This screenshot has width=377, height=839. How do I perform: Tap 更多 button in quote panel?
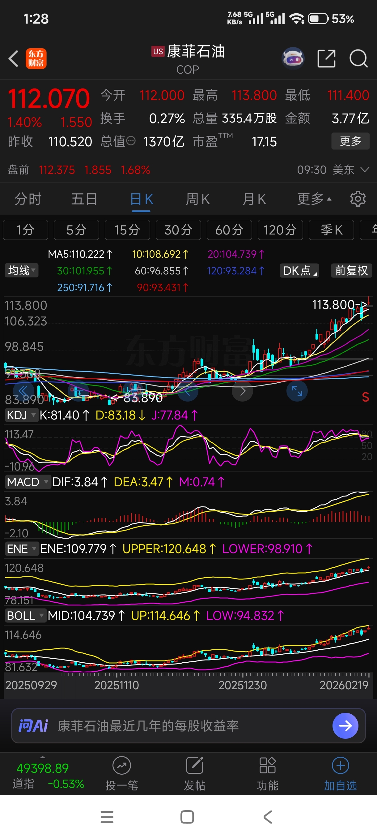pos(350,141)
